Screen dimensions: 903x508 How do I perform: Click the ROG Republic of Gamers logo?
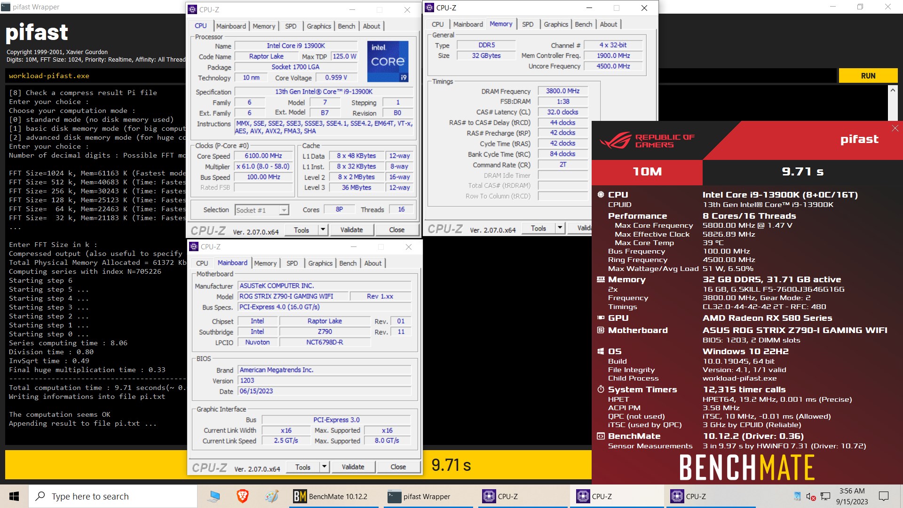tap(647, 140)
